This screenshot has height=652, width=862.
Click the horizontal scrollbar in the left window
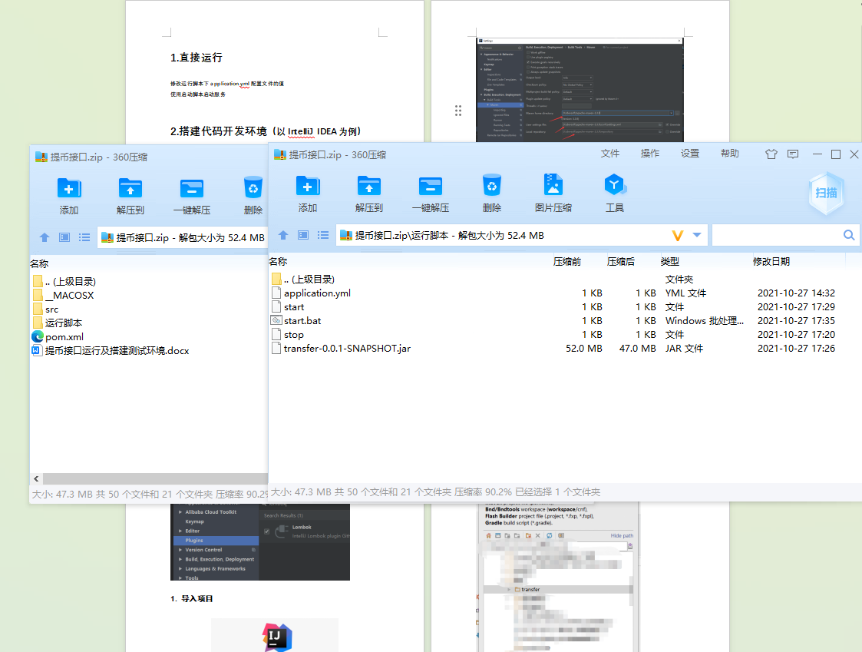pyautogui.click(x=146, y=478)
